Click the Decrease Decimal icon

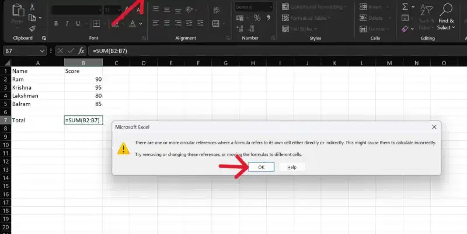point(251,29)
